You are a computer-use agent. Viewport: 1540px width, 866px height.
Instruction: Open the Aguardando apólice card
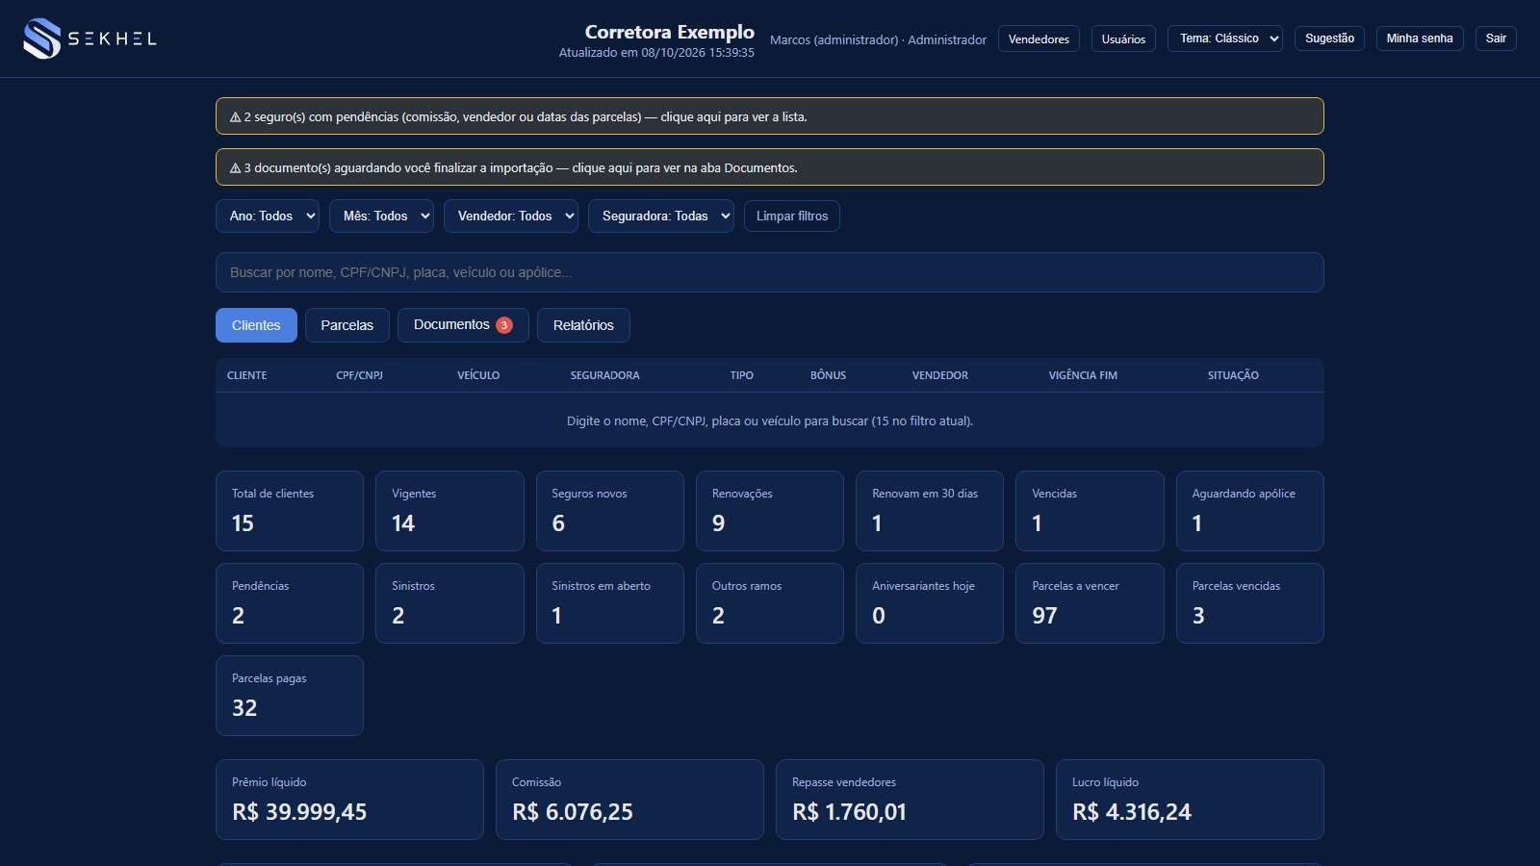1250,511
